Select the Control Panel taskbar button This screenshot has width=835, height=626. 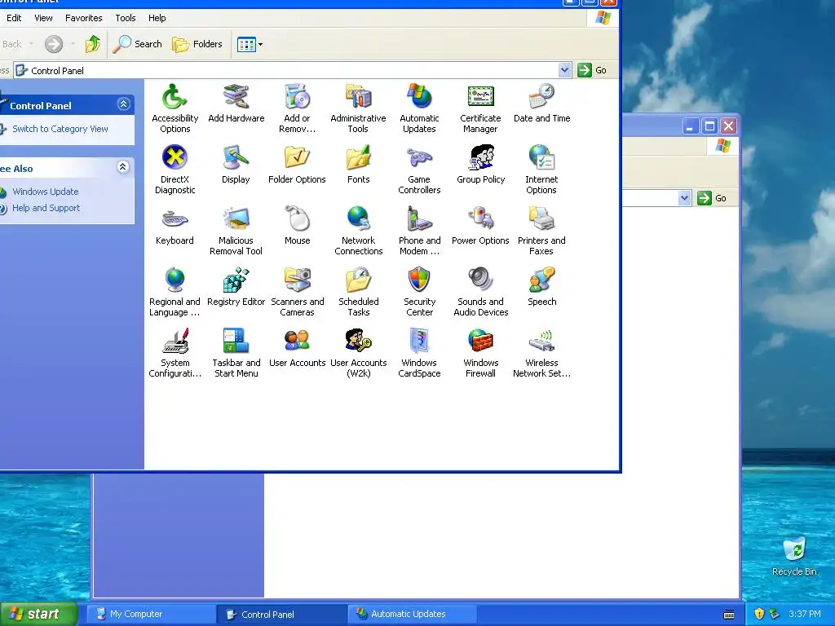pyautogui.click(x=281, y=615)
